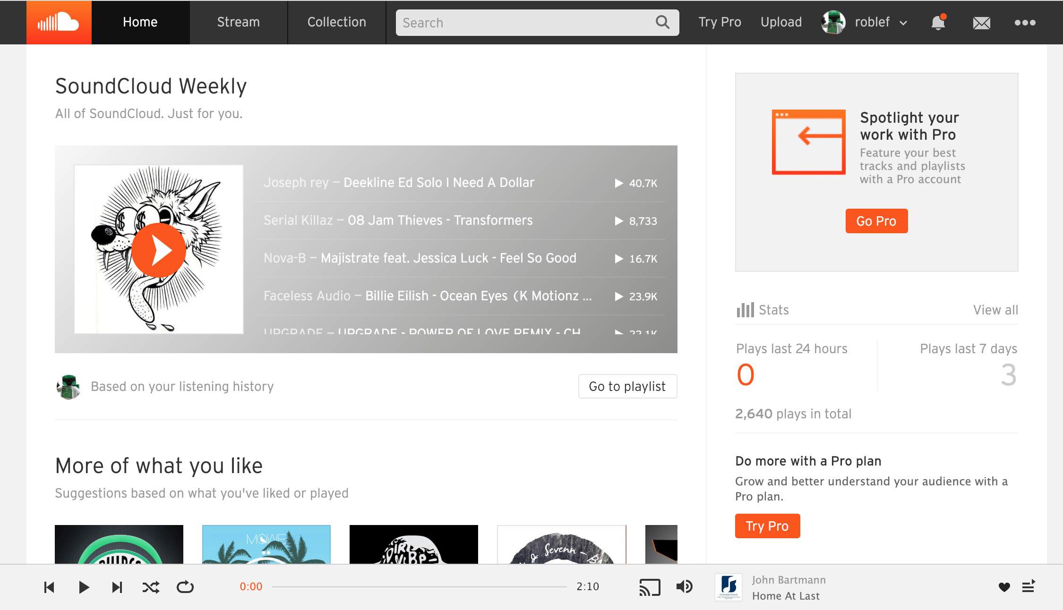Image resolution: width=1063 pixels, height=610 pixels.
Task: Select the Collection tab
Action: [x=337, y=22]
